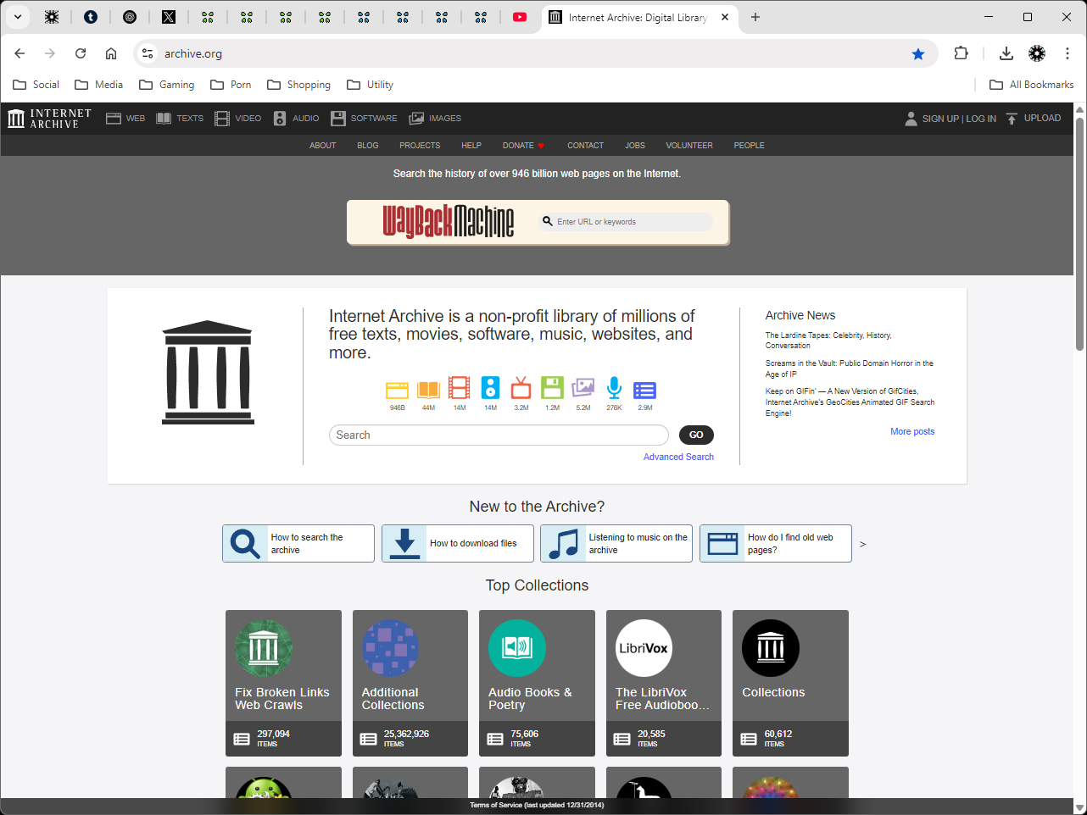Screen dimensions: 1087x815
Task: Click the orange book icon labeled 44M
Action: click(428, 390)
